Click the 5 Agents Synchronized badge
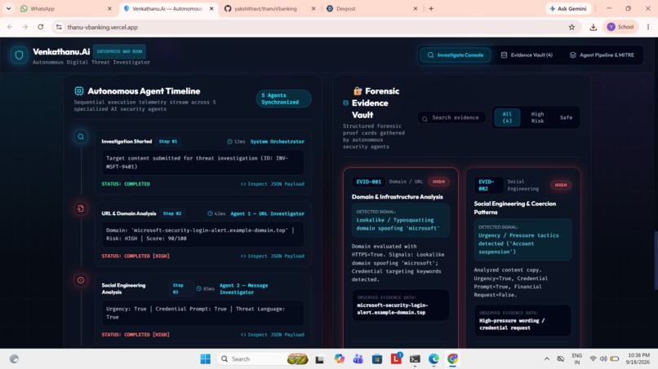 [283, 99]
